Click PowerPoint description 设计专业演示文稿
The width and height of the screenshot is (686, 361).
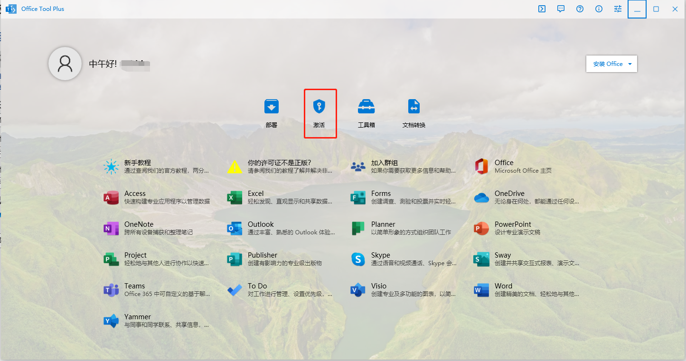point(517,232)
